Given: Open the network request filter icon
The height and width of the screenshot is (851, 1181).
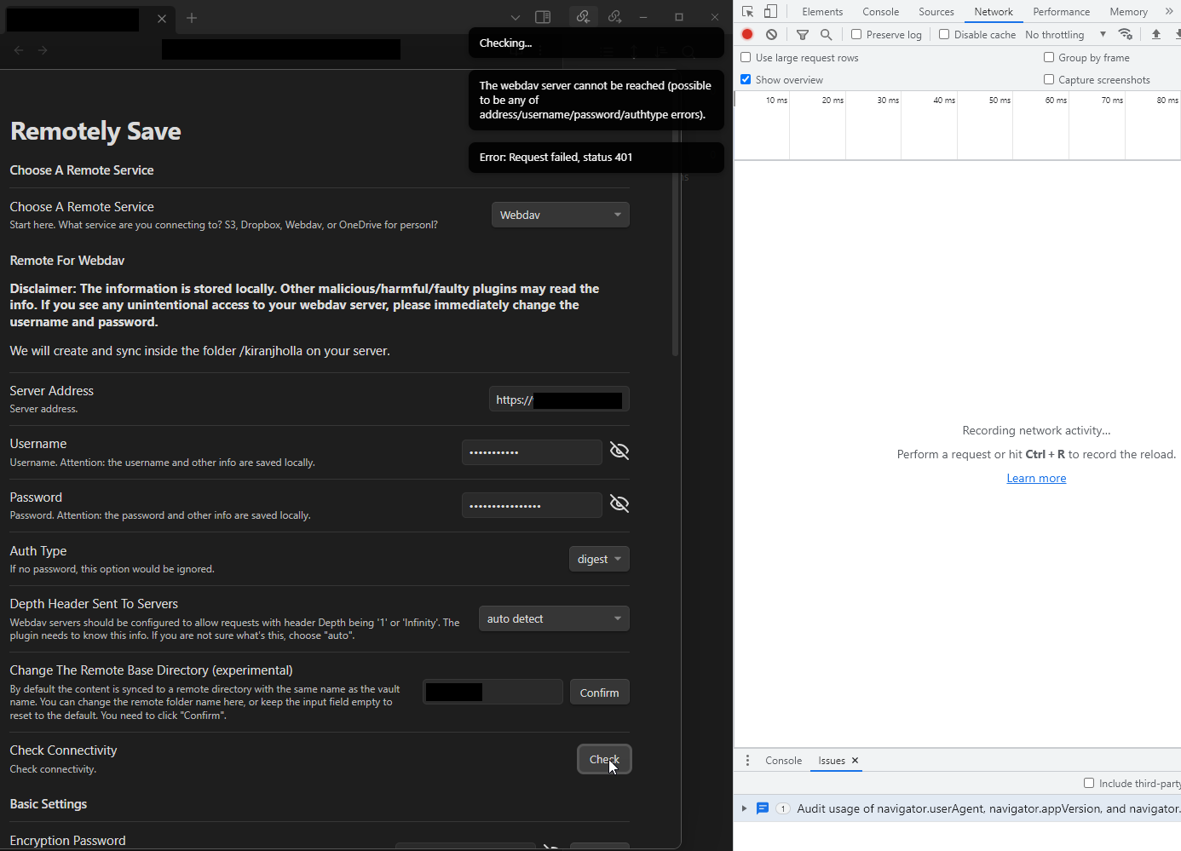Looking at the screenshot, I should point(802,34).
